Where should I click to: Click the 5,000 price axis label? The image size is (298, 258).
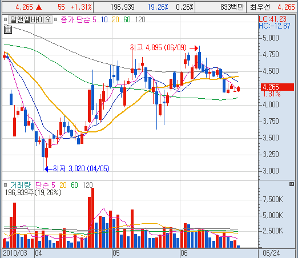[271, 38]
